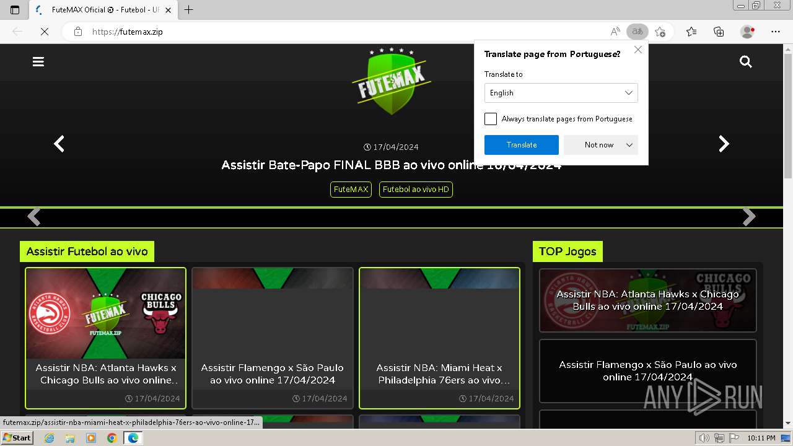
Task: Click the taskbar clock showing 10:11 PM
Action: point(761,438)
